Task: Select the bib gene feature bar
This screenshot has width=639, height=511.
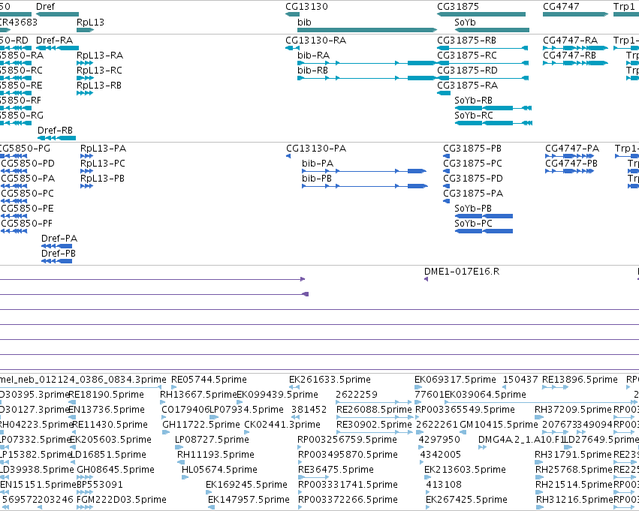Action: (x=367, y=30)
